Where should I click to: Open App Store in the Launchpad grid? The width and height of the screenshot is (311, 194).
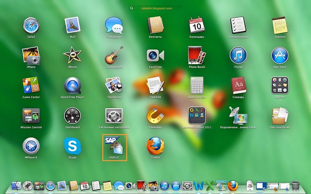click(x=280, y=56)
